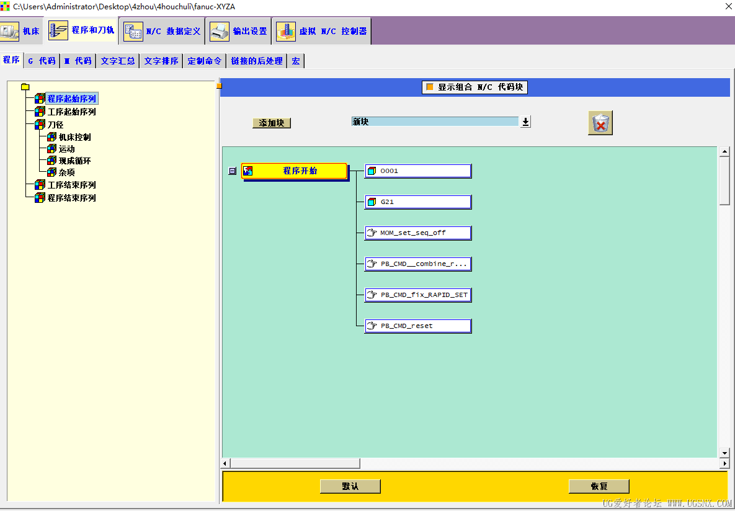
Task: Click the trash can delete icon
Action: [x=600, y=123]
